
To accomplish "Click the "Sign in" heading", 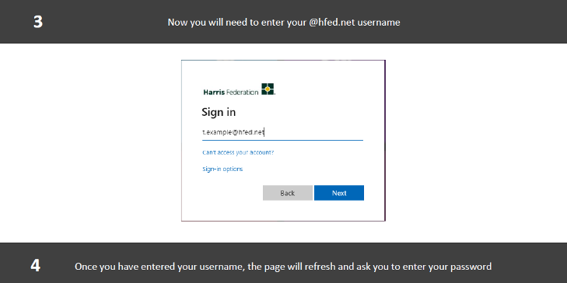I will (x=219, y=113).
